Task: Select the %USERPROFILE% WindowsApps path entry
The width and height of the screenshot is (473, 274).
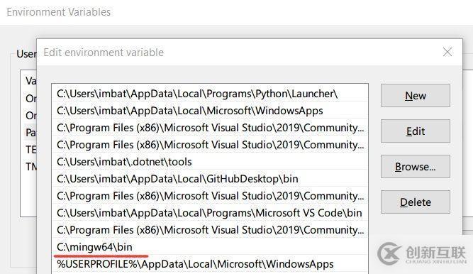Action: pyautogui.click(x=210, y=264)
